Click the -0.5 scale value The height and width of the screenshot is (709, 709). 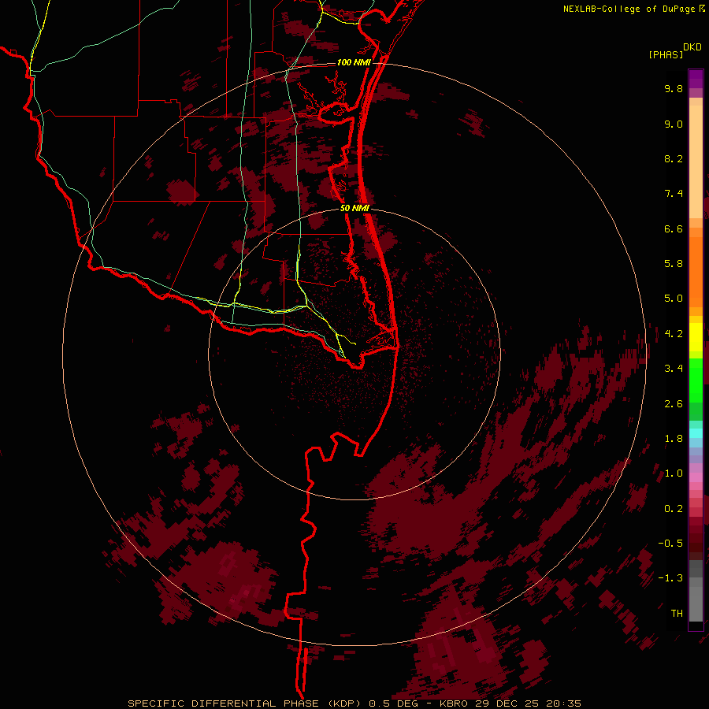coord(670,544)
